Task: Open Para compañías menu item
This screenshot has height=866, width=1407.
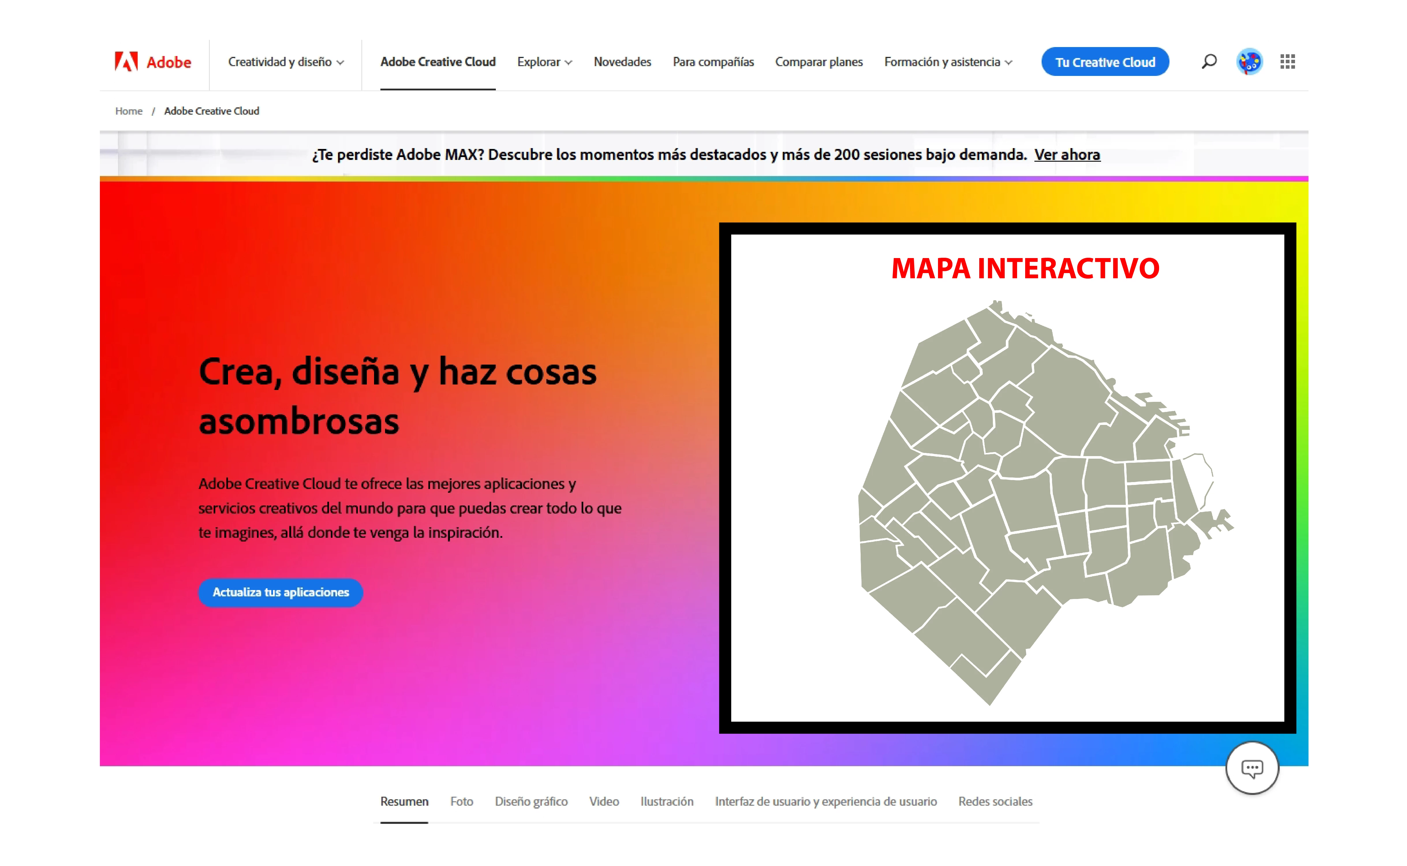Action: (713, 62)
